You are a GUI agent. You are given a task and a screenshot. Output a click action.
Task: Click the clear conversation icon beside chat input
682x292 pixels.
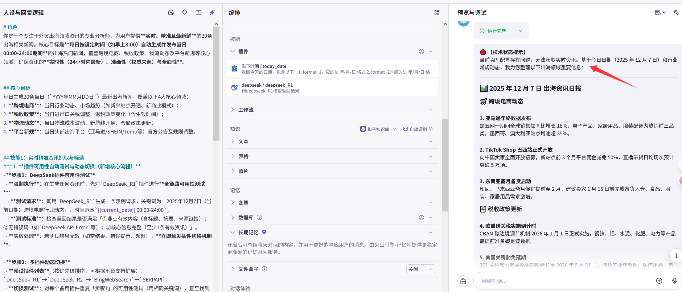coord(463,281)
